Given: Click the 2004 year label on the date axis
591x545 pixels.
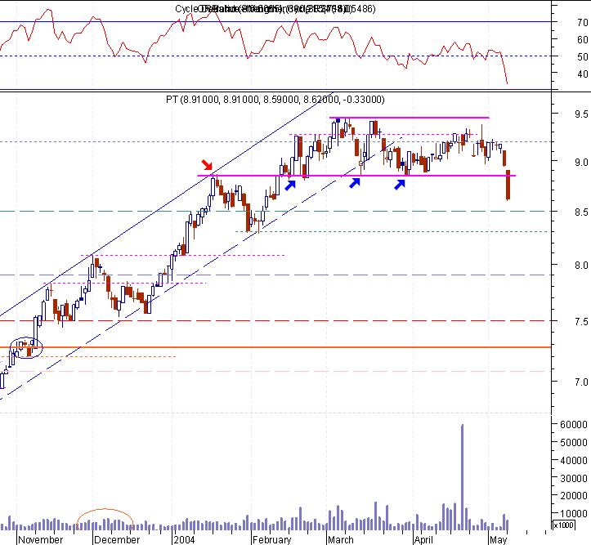Looking at the screenshot, I should pos(184,539).
